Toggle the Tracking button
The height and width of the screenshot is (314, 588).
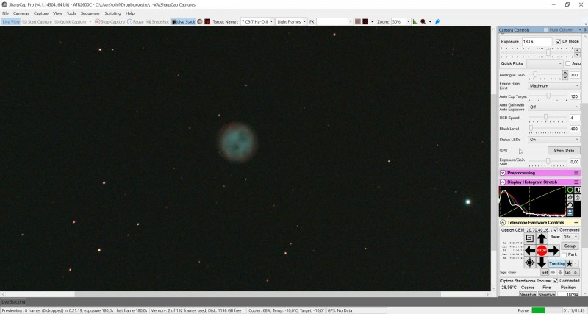tap(557, 264)
